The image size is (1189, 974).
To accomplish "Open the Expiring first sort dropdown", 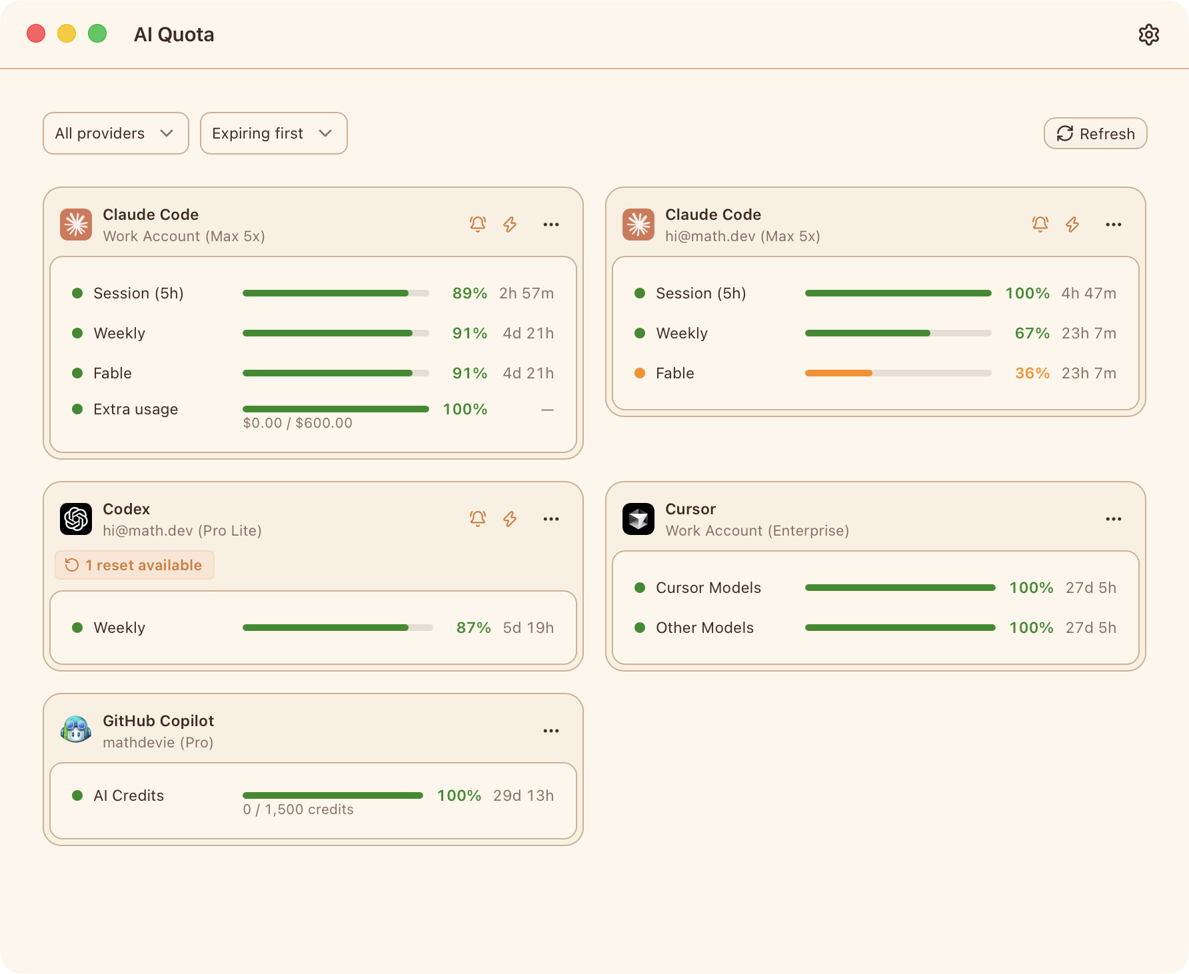I will [x=274, y=133].
